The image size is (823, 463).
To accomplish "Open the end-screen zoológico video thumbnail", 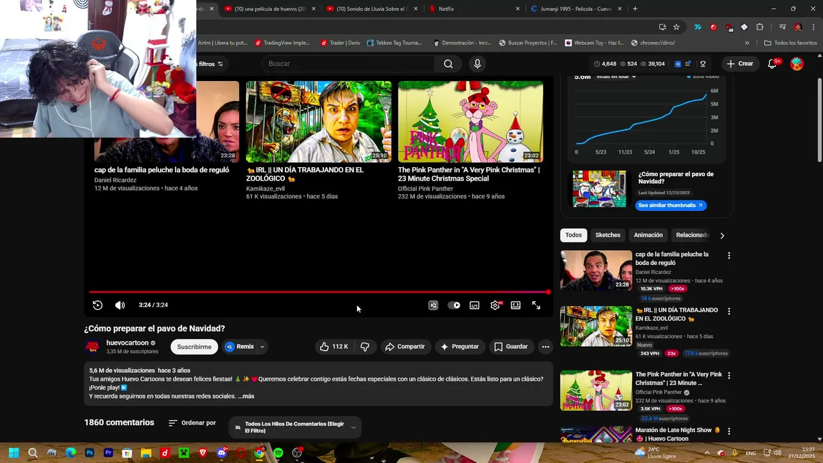I will point(319,122).
